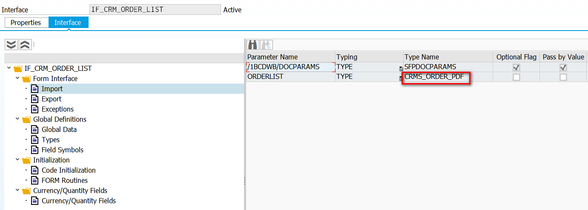Collapse the Currency/Quantity Fields folder node
Viewport: 588px width, 210px height.
click(x=17, y=190)
